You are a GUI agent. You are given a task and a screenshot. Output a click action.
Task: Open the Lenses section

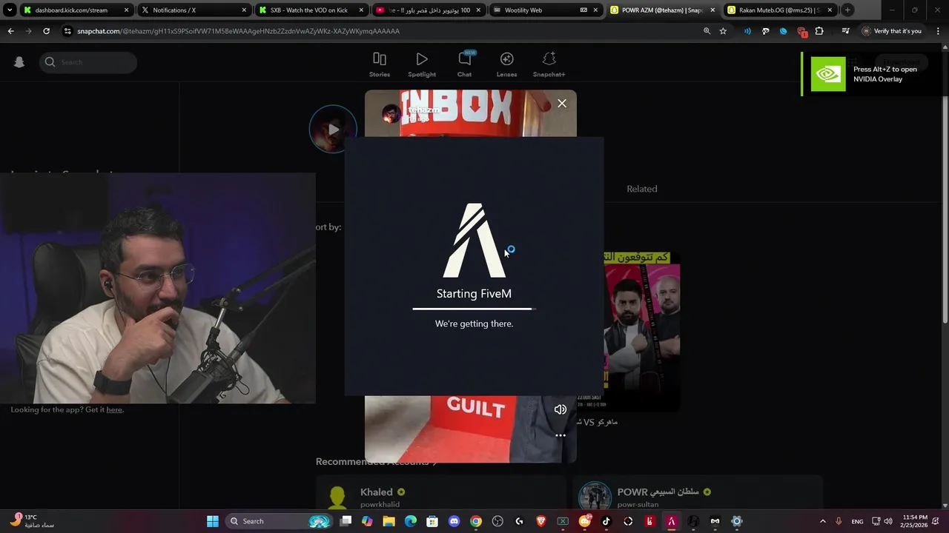(x=507, y=64)
